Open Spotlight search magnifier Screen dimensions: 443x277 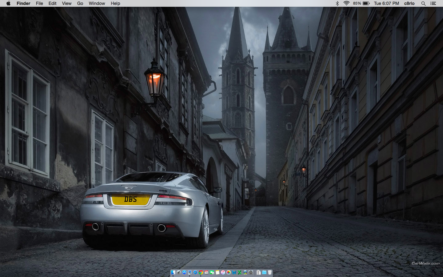tap(423, 3)
